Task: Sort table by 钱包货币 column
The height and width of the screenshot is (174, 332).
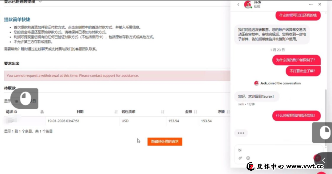Action: pos(163,112)
